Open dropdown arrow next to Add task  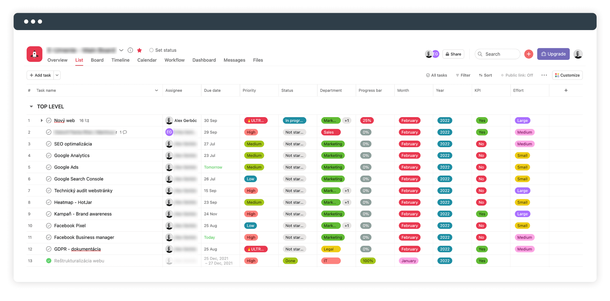point(57,75)
